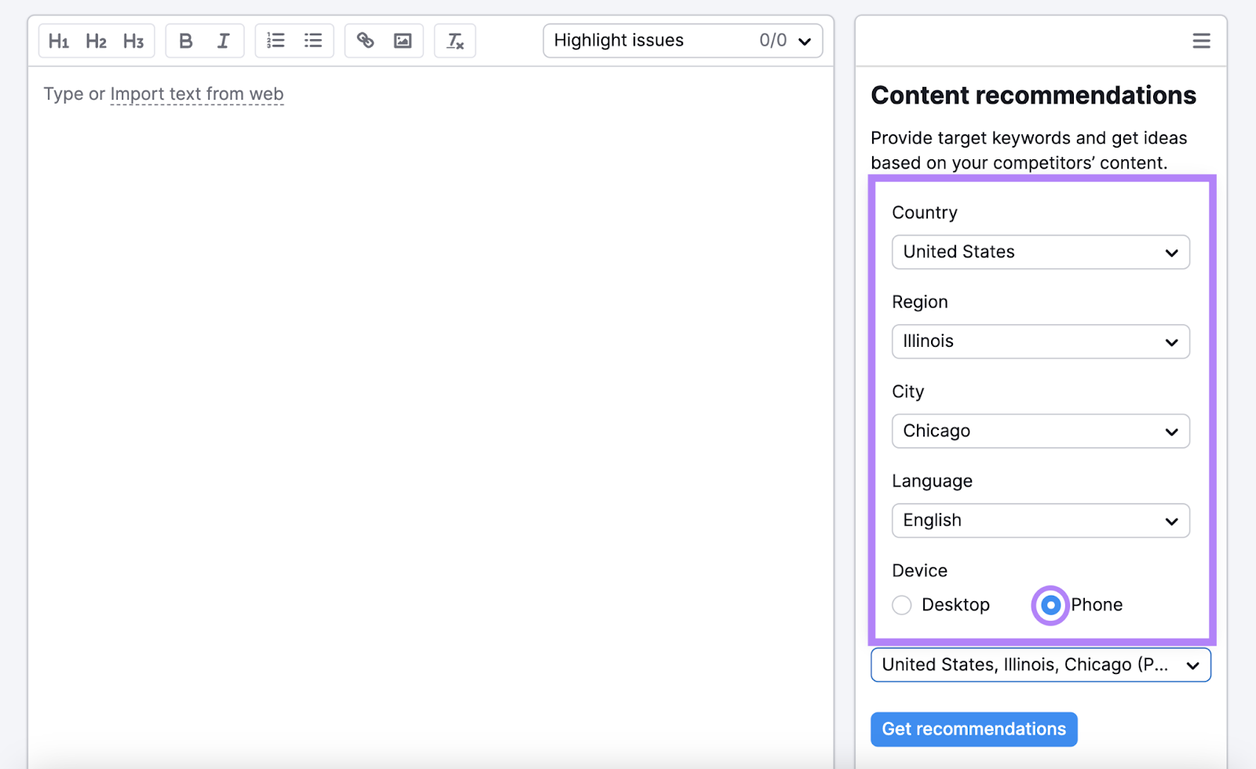Open the Language dropdown showing English
Image resolution: width=1256 pixels, height=769 pixels.
click(1040, 520)
